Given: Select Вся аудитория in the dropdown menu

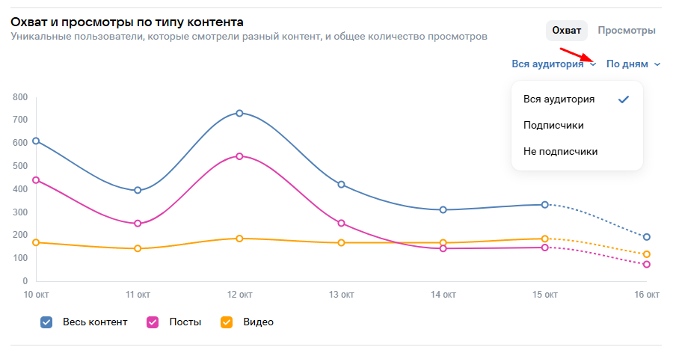Looking at the screenshot, I should pyautogui.click(x=559, y=99).
